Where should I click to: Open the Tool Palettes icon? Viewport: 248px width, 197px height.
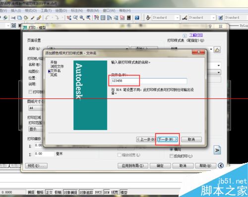pyautogui.click(x=110, y=18)
